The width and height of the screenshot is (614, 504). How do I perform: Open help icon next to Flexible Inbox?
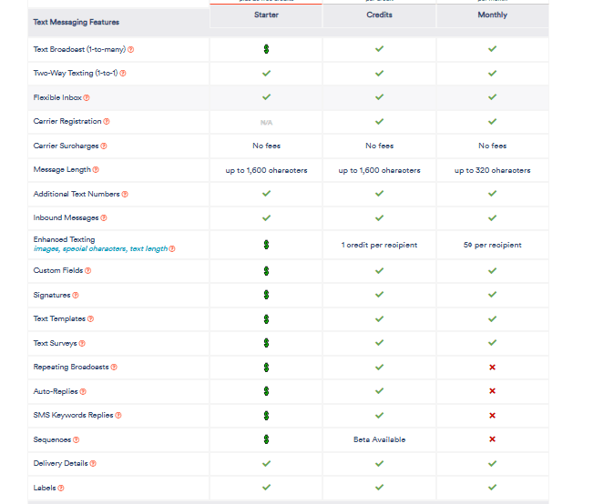click(87, 97)
